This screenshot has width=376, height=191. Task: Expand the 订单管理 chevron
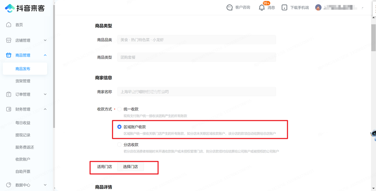(x=45, y=94)
